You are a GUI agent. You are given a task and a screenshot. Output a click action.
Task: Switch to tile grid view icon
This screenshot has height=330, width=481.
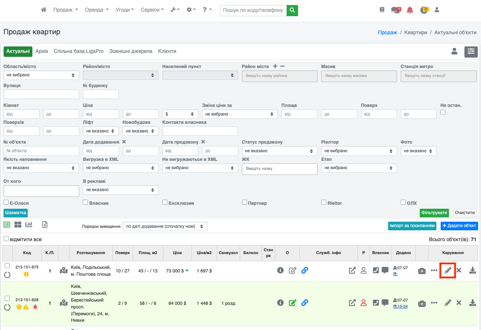pyautogui.click(x=18, y=225)
